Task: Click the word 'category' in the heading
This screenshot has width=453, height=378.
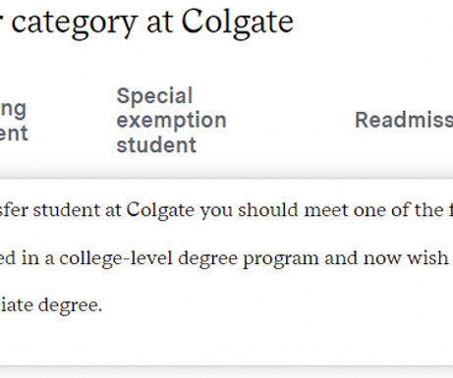Action: pos(74,24)
